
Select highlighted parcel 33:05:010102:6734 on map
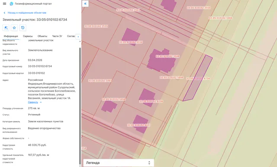(198, 79)
